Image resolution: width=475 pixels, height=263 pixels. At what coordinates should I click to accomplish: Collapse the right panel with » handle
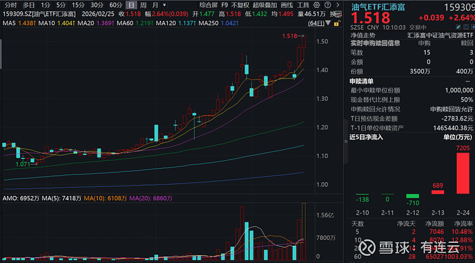pyautogui.click(x=346, y=141)
